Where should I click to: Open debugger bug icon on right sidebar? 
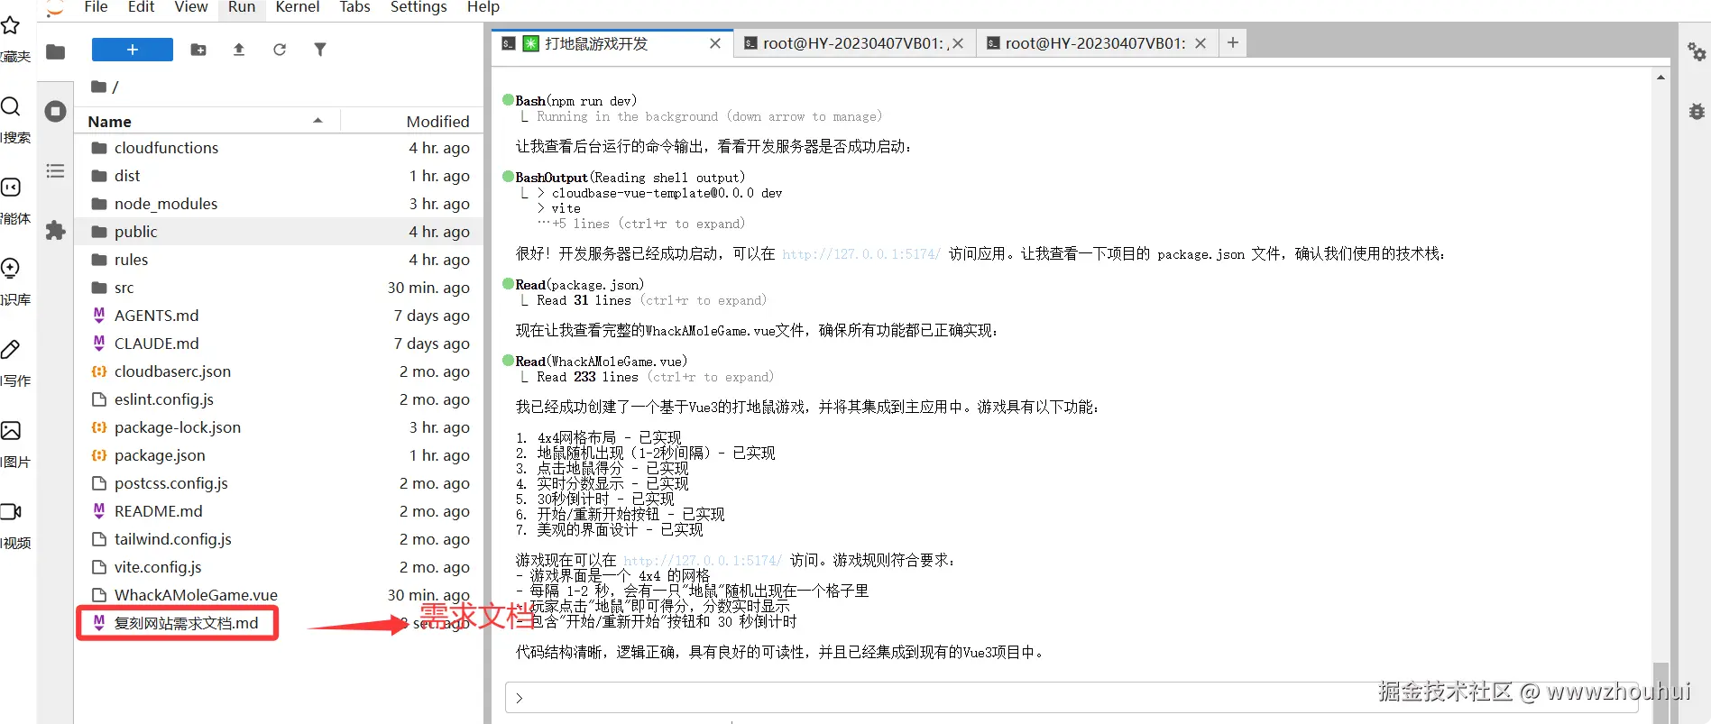coord(1697,112)
